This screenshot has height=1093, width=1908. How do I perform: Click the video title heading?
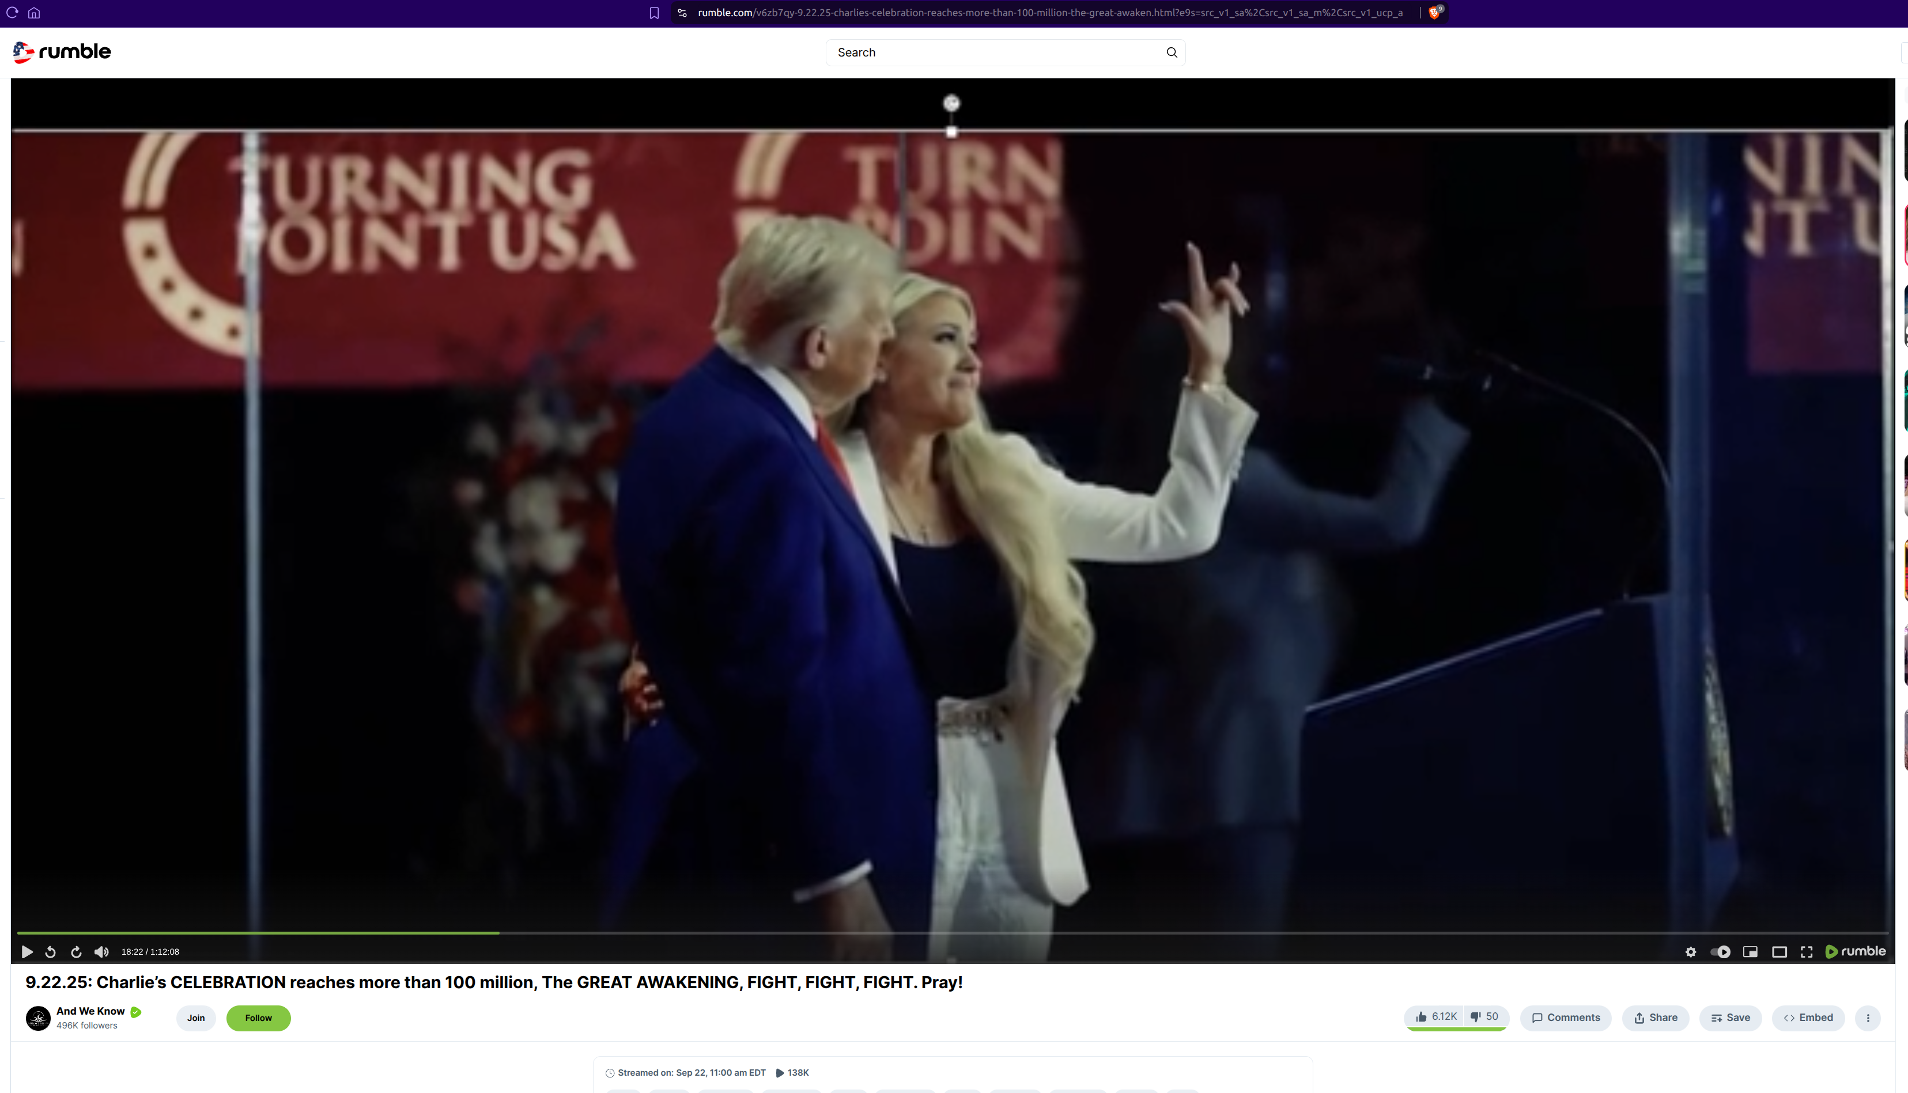point(494,982)
